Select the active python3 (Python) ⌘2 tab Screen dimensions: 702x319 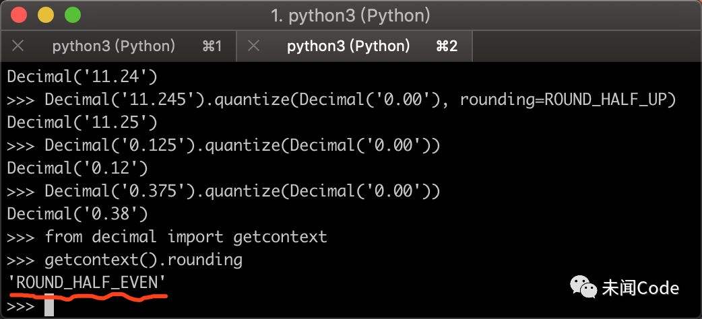[348, 46]
